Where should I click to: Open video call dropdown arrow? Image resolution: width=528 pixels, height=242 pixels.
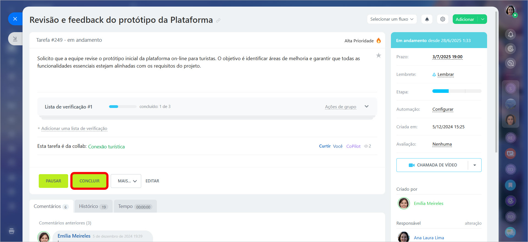click(475, 165)
